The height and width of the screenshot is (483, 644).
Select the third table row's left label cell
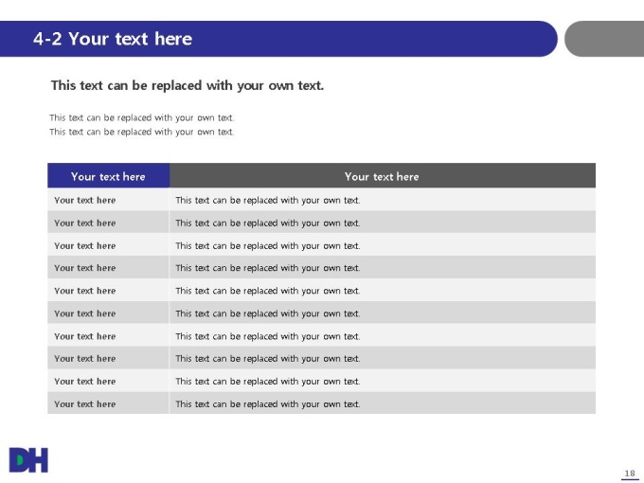tap(85, 245)
